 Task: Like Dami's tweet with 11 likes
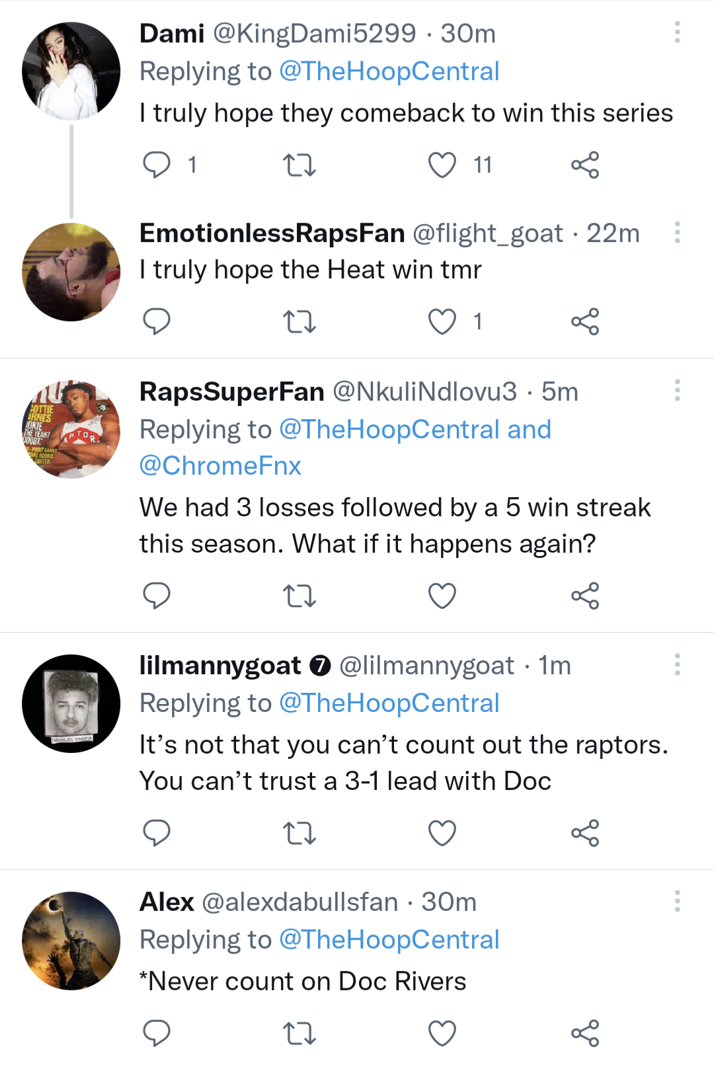point(442,165)
